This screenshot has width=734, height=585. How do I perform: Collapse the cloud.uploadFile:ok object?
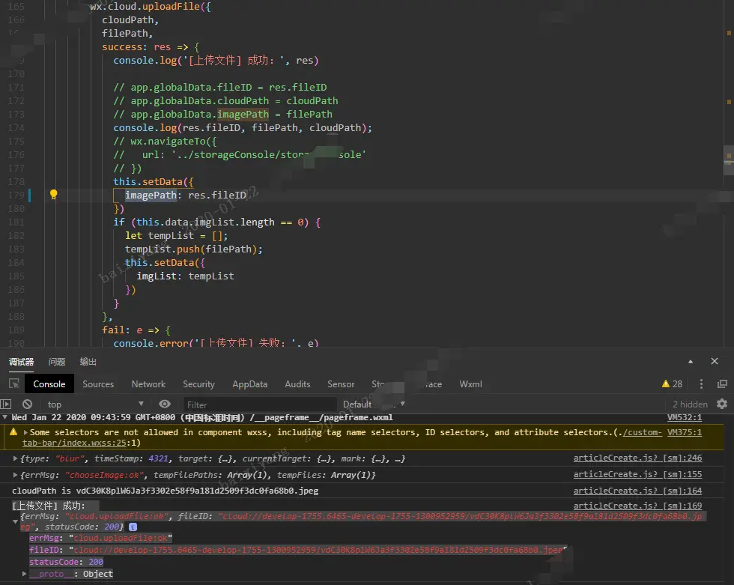click(15, 521)
